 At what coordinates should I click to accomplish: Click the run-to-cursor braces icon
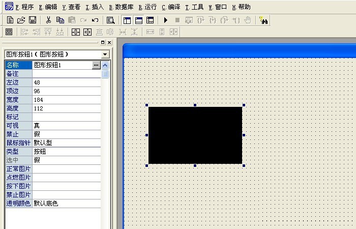236,20
